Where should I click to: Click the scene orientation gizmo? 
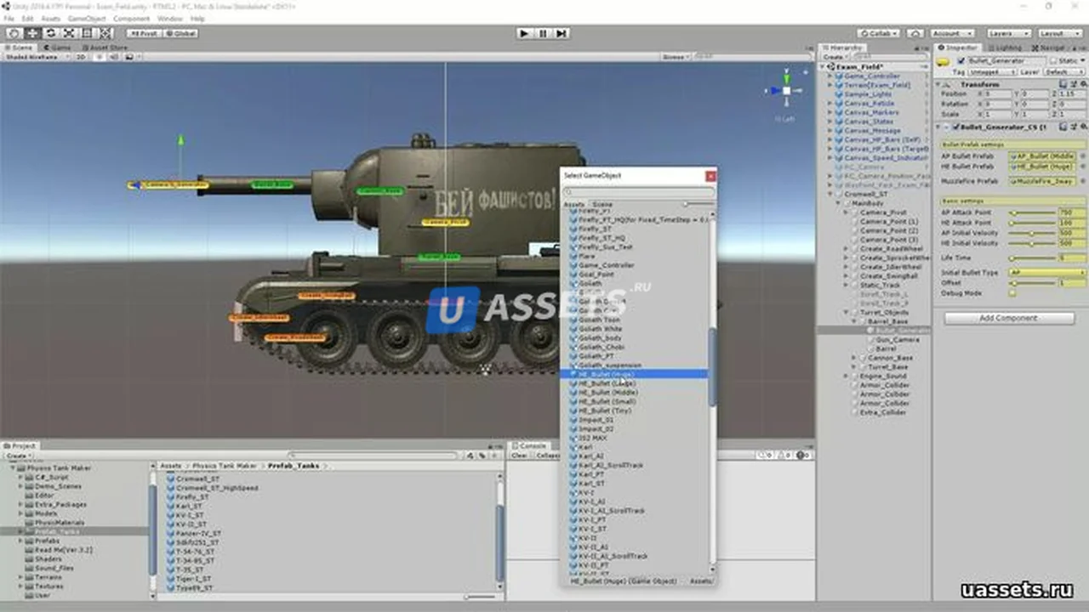point(786,91)
